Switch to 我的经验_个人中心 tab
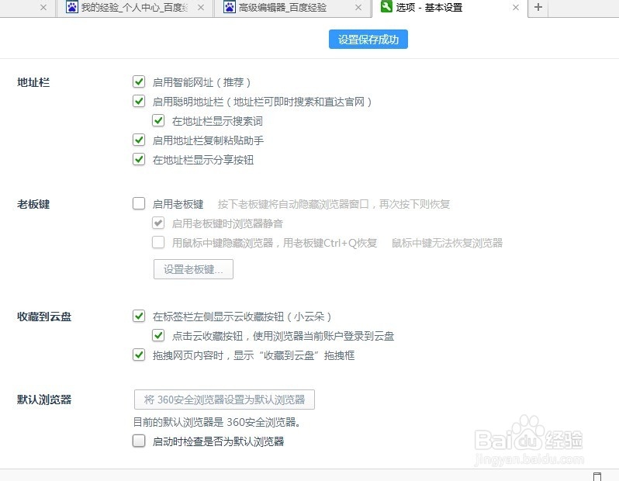The width and height of the screenshot is (619, 481). tap(135, 8)
